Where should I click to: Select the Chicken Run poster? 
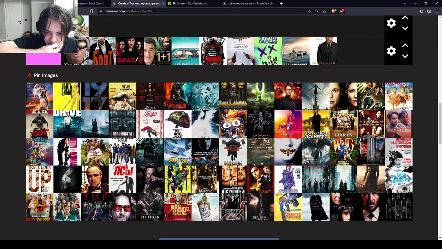point(399,96)
